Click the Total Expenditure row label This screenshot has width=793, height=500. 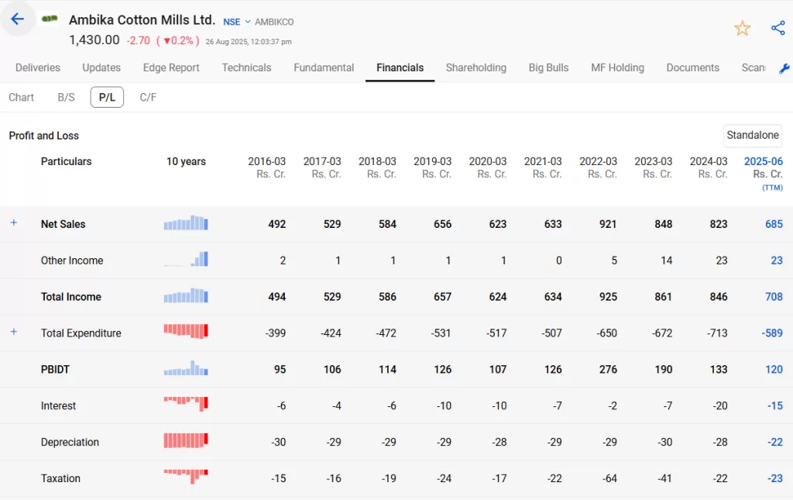tap(81, 333)
